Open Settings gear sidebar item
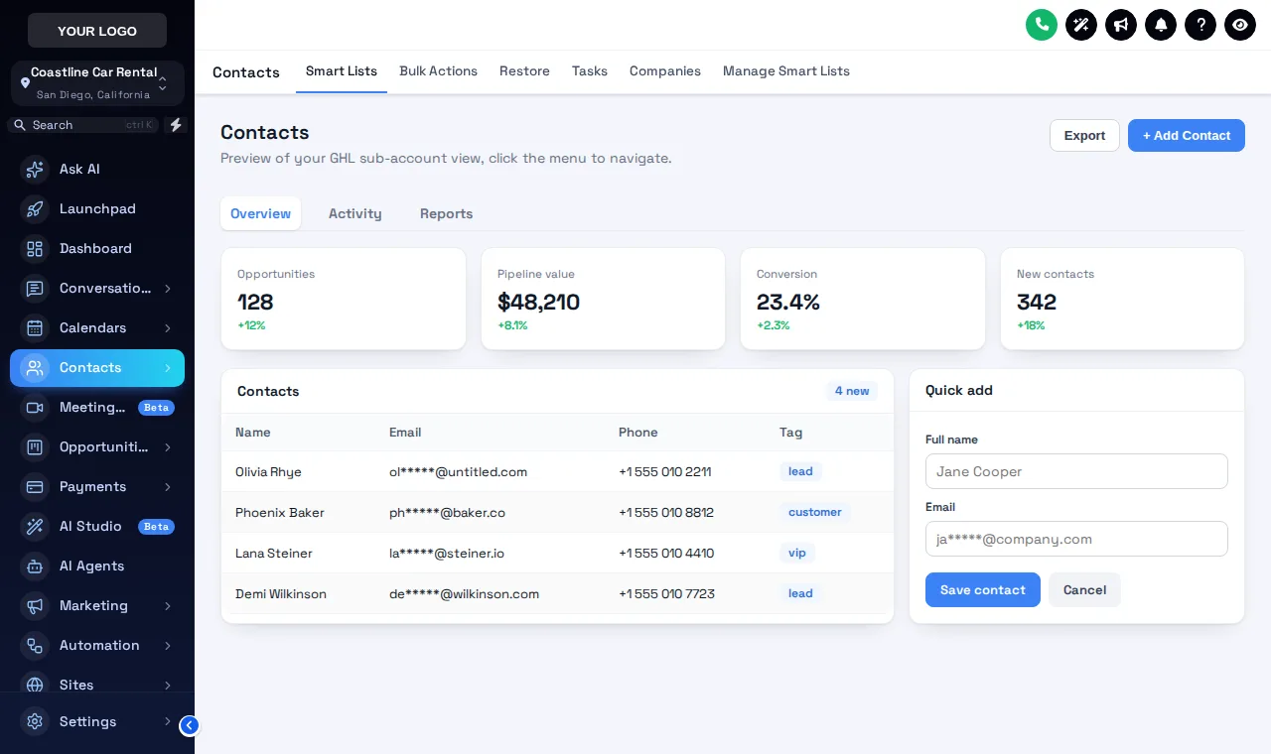 pyautogui.click(x=97, y=721)
